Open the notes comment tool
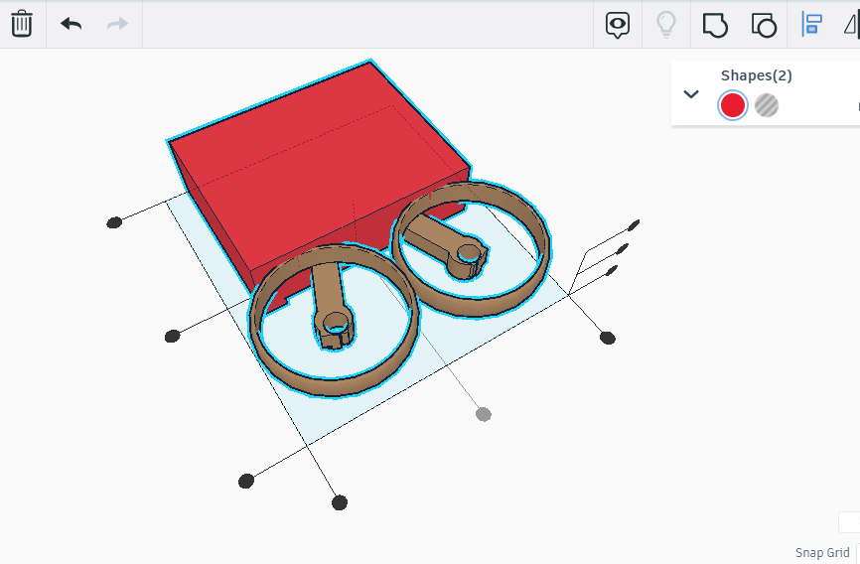Image resolution: width=860 pixels, height=564 pixels. point(618,25)
